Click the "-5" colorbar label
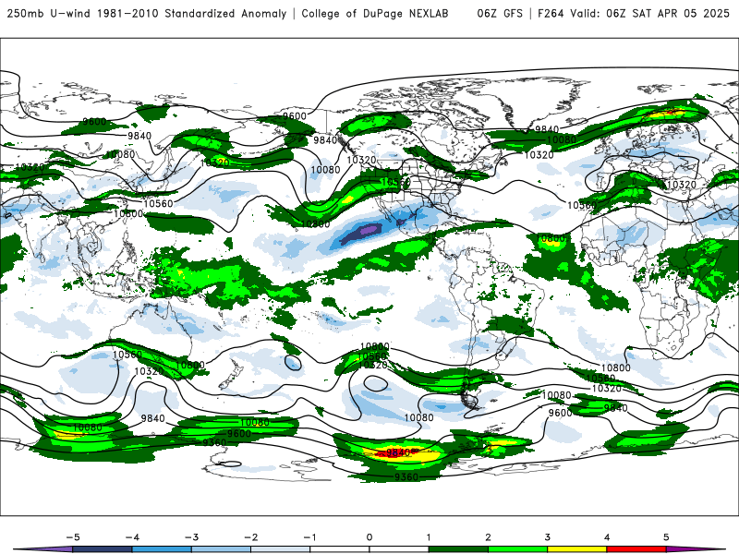 click(x=73, y=537)
